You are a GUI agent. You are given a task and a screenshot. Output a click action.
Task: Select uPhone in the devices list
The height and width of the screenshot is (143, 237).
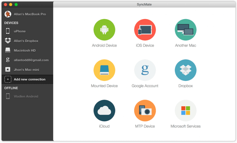pos(20,31)
